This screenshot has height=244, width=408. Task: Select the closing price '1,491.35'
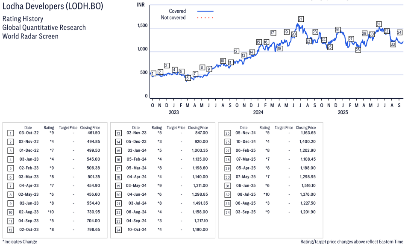click(x=200, y=203)
